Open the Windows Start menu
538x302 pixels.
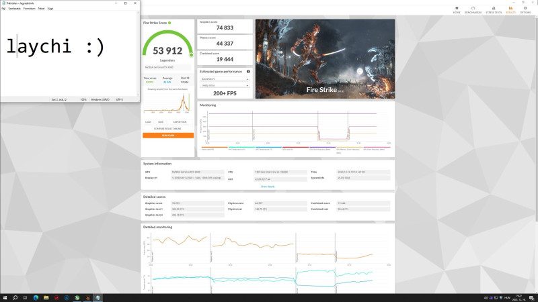click(x=5, y=298)
